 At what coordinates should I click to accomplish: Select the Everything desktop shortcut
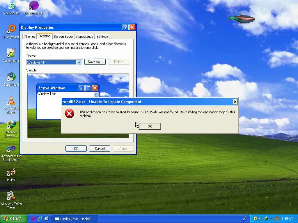(11, 31)
